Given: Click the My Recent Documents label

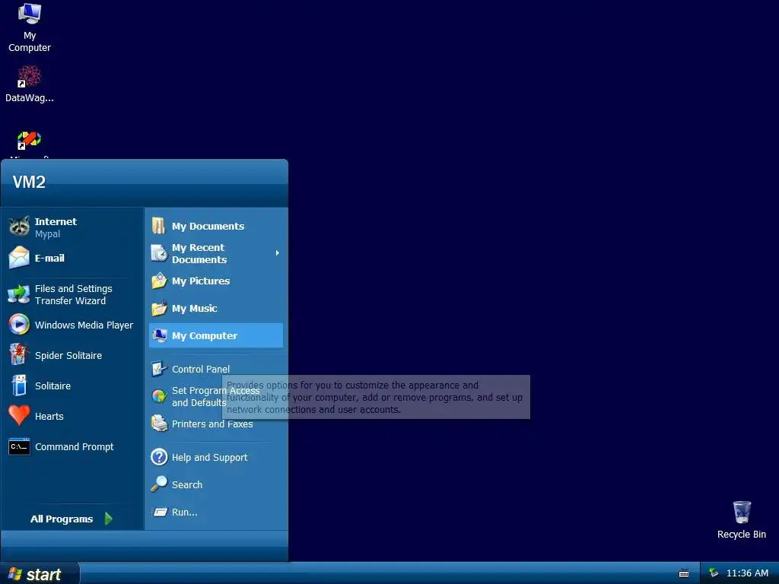Looking at the screenshot, I should click(199, 253).
